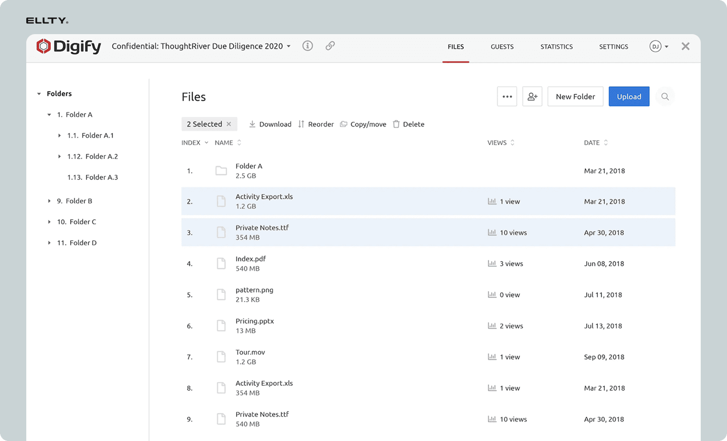The image size is (727, 441).
Task: Switch to the Guests tab
Action: tap(502, 47)
